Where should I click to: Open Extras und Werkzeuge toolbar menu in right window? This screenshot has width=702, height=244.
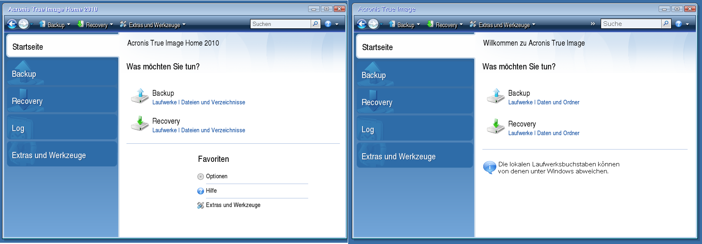502,25
